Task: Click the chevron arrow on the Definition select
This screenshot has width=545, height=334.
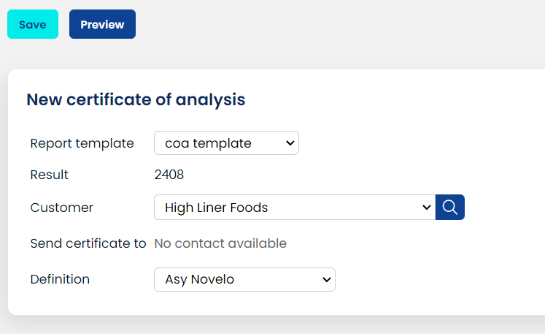Action: pyautogui.click(x=326, y=279)
